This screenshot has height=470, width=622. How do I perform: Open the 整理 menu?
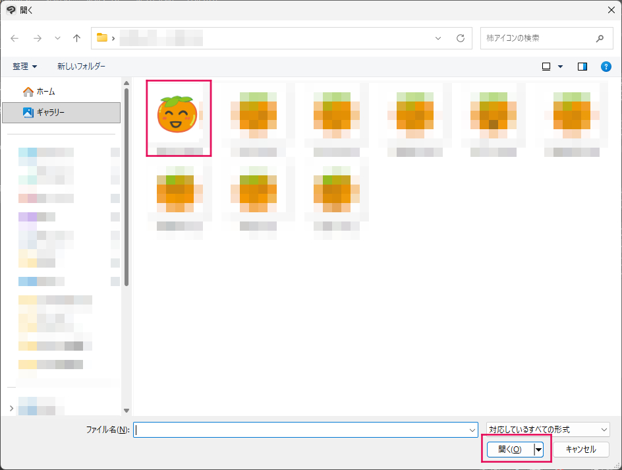(25, 67)
